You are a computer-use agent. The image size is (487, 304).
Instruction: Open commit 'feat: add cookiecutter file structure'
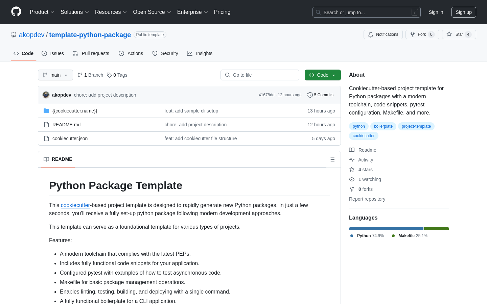click(201, 138)
